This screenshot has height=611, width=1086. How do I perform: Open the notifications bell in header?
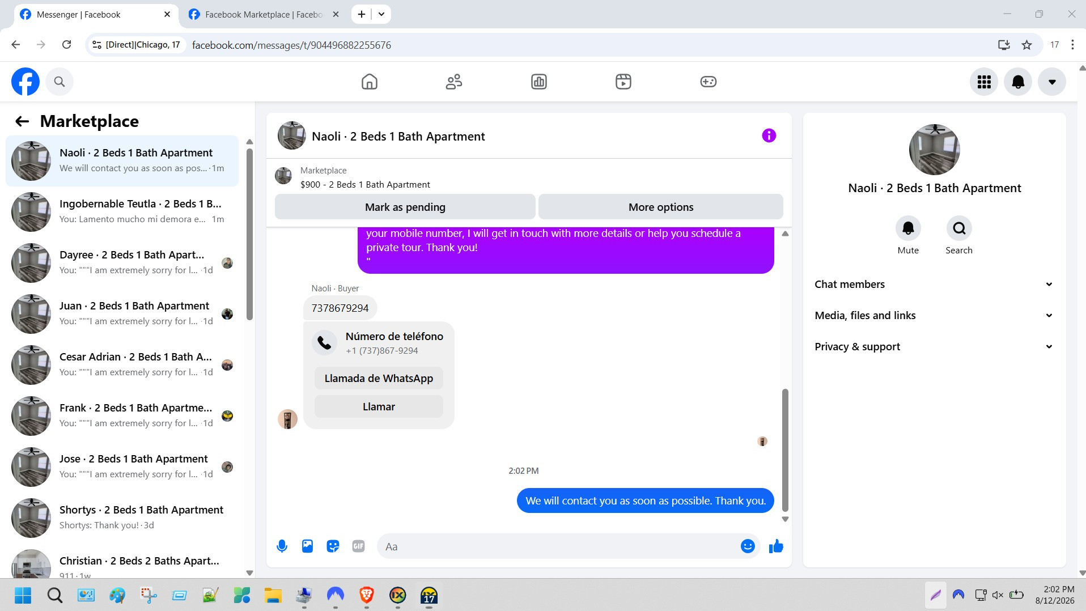pyautogui.click(x=1018, y=82)
